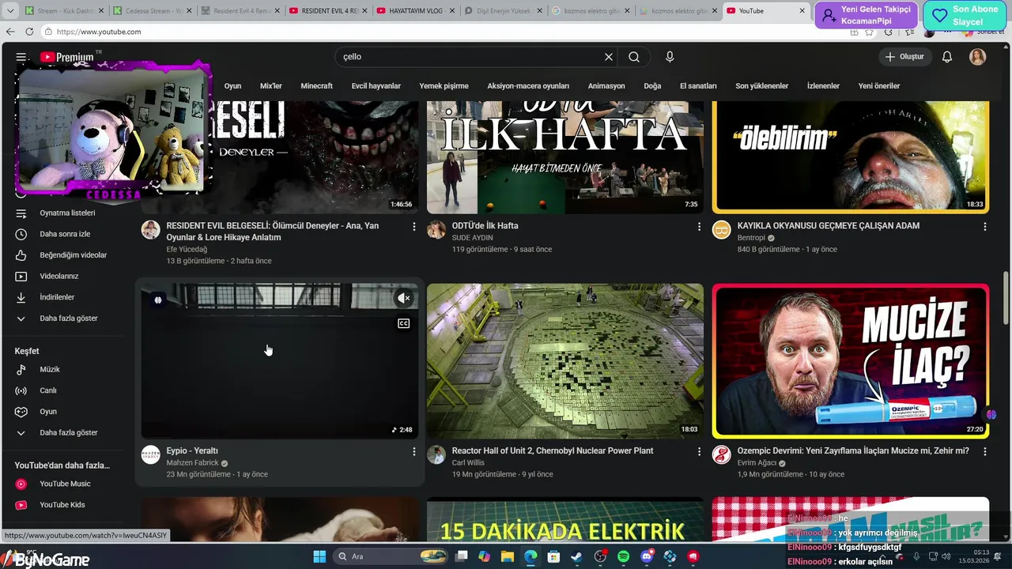
Task: Open the Evrim Ağacı channel link
Action: 757,463
